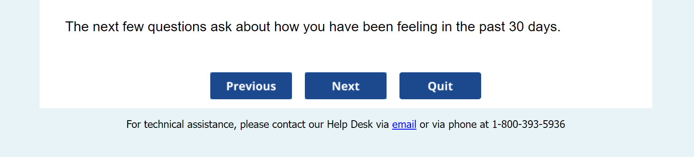The height and width of the screenshot is (157, 694).
Task: Continue the survey with Next
Action: pos(345,86)
